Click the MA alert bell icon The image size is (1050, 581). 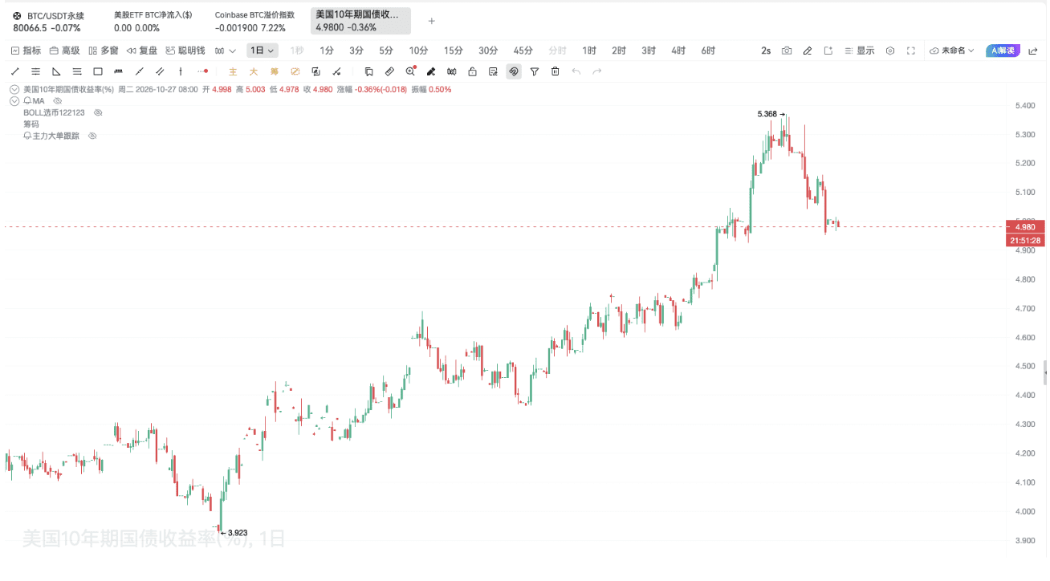[28, 101]
